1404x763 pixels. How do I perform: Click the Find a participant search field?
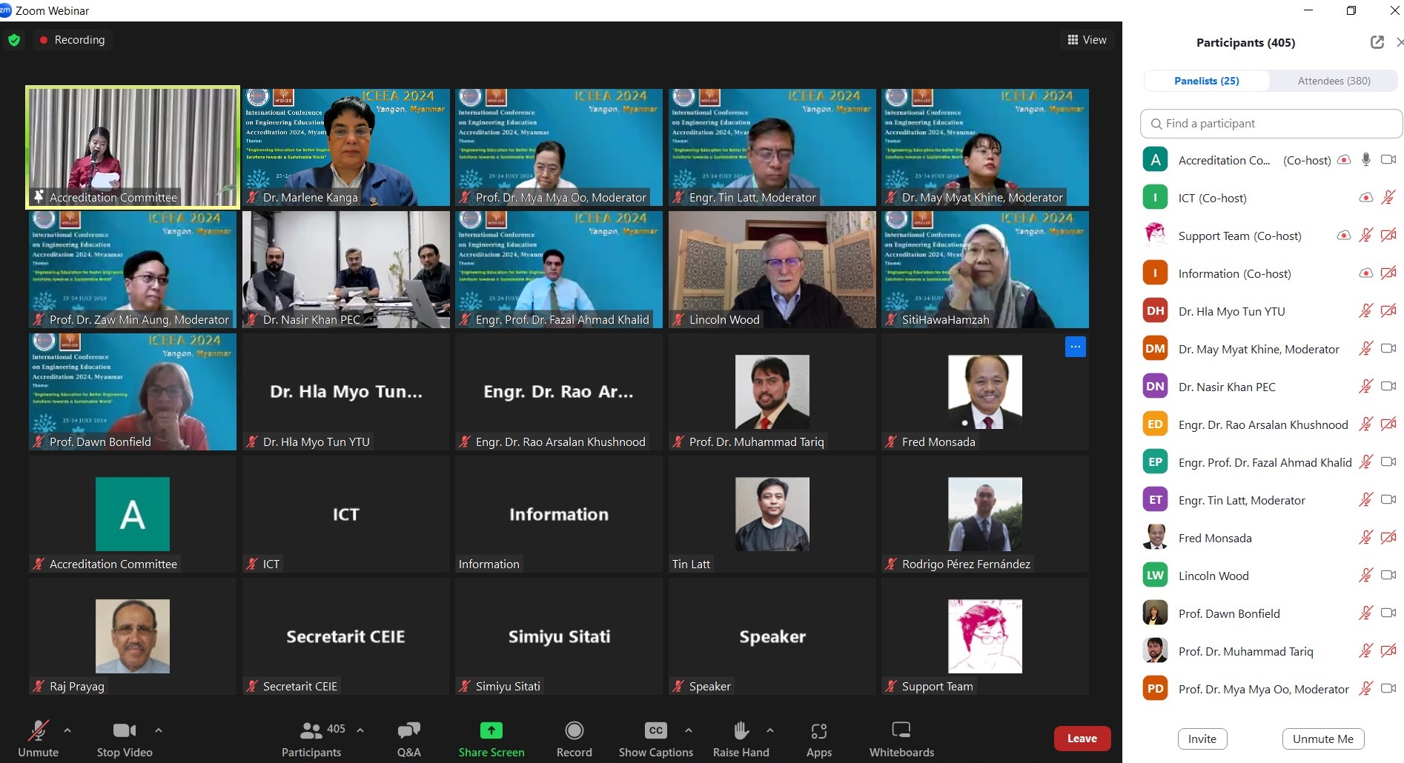point(1271,124)
